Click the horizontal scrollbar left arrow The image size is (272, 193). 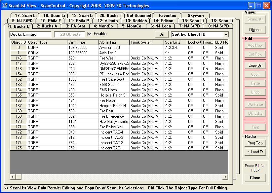tap(13, 177)
